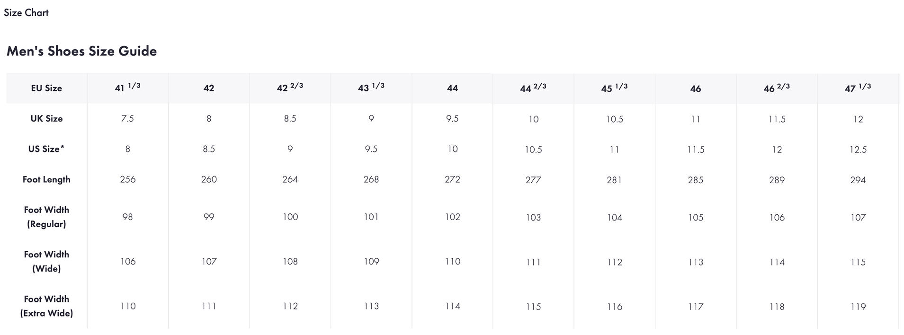Select the EU Size row header

pyautogui.click(x=46, y=88)
